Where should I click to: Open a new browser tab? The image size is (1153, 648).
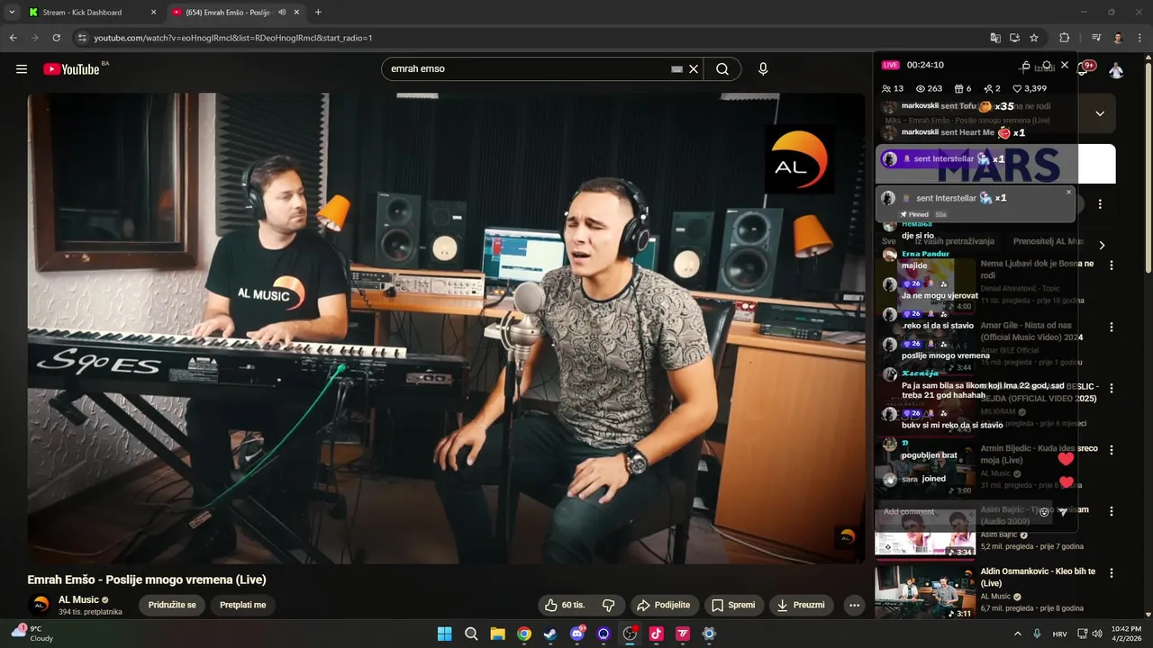pyautogui.click(x=318, y=13)
